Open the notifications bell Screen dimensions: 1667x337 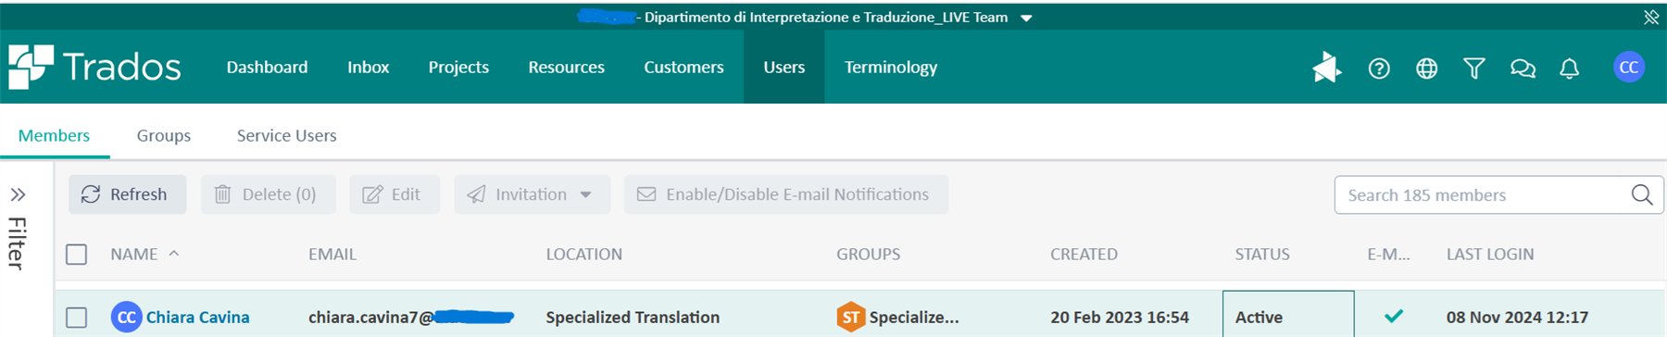tap(1569, 69)
